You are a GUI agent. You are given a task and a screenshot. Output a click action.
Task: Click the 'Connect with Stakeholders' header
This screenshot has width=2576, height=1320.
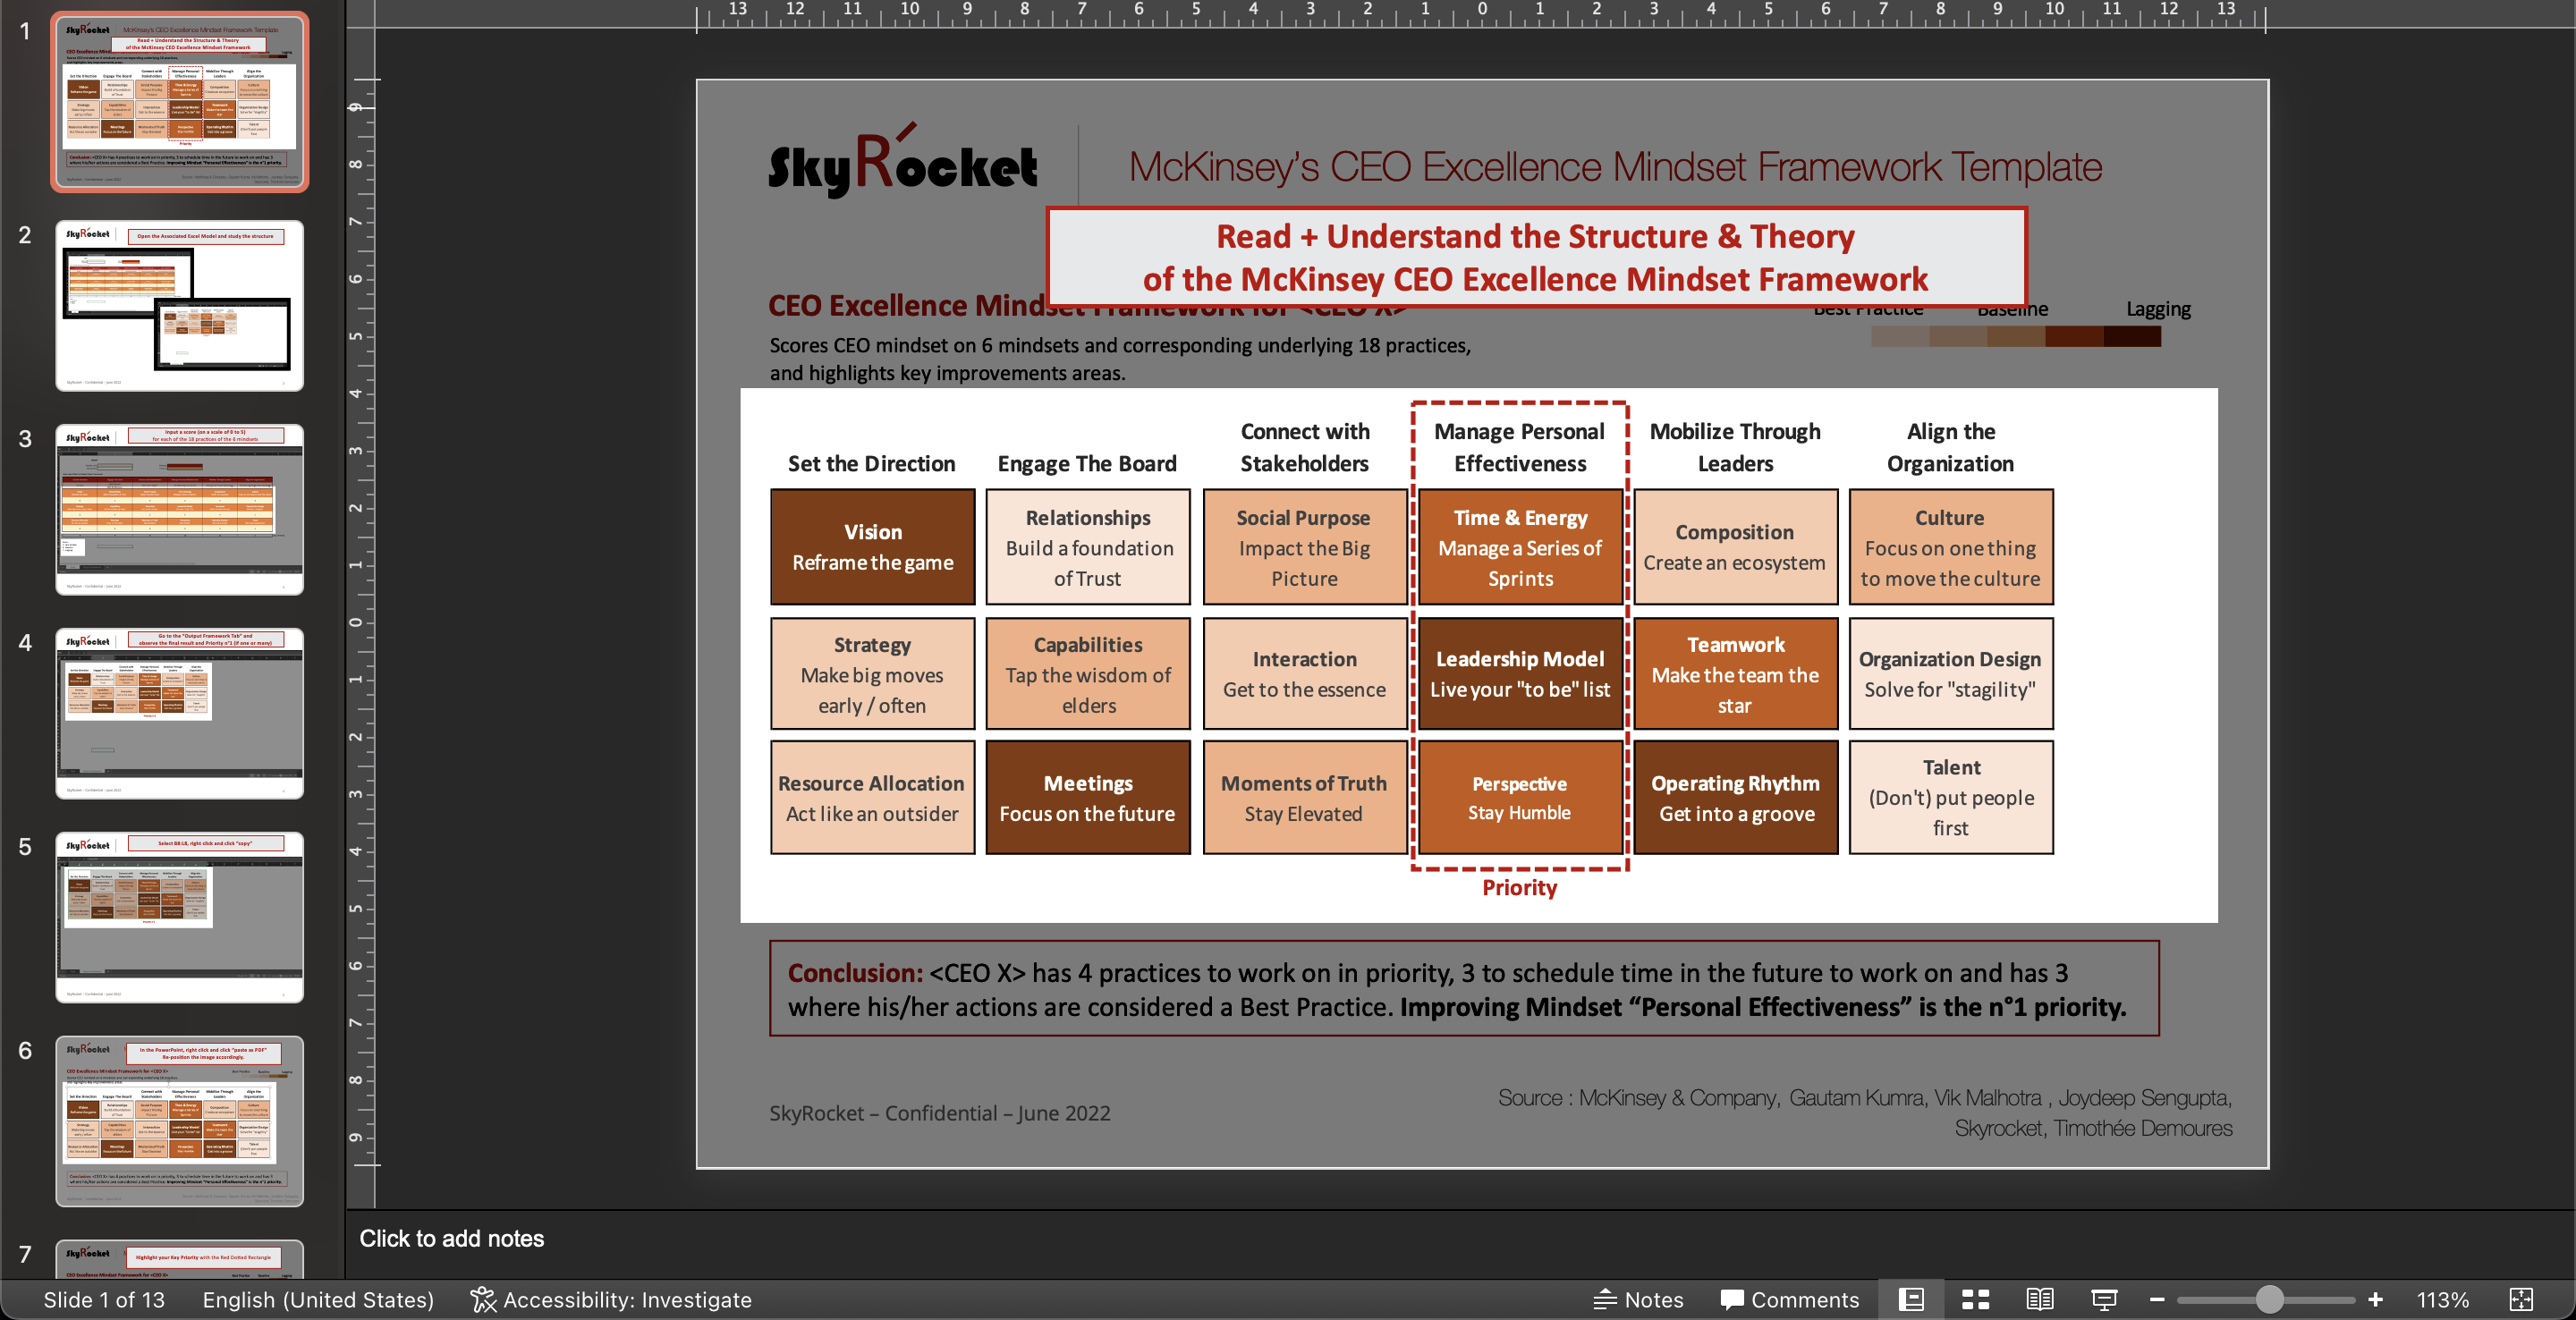pos(1304,447)
